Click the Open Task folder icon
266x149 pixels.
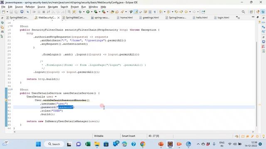117,12
